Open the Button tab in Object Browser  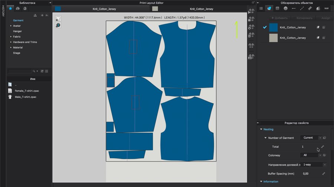pos(285,8)
